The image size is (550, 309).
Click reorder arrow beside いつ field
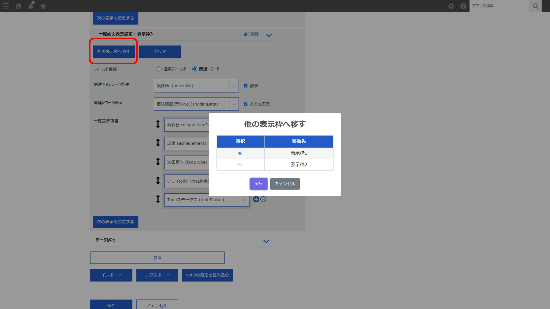[x=158, y=180]
